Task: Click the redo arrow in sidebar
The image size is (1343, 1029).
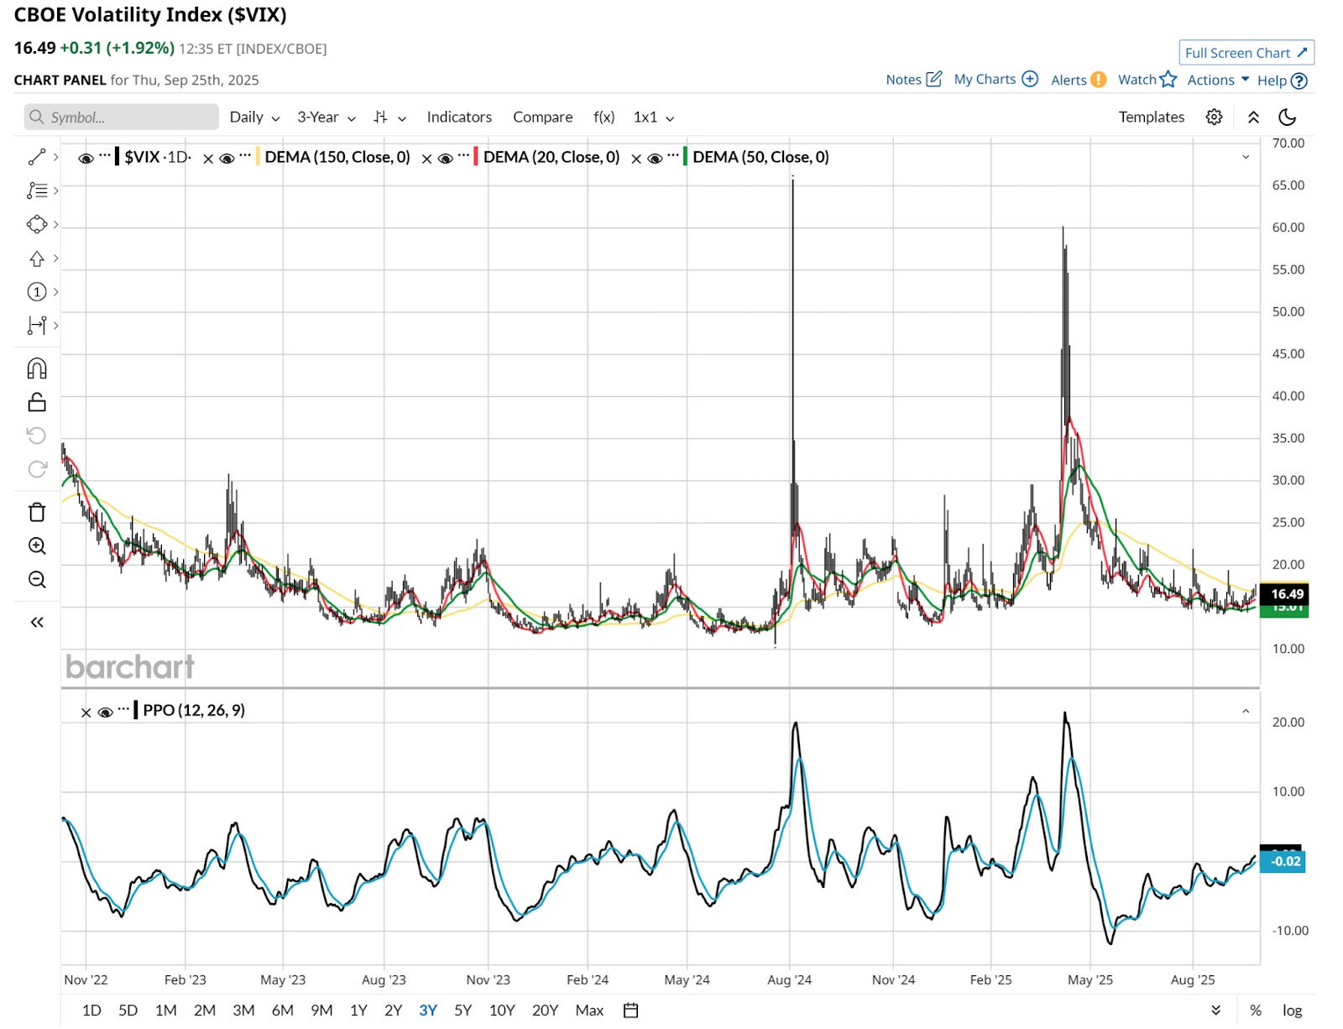Action: click(37, 468)
